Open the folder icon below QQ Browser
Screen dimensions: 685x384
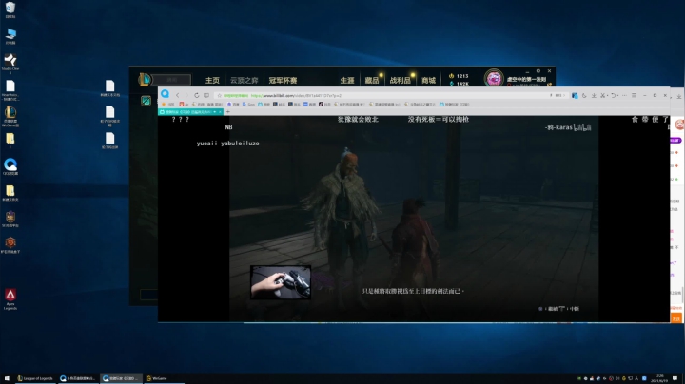click(10, 192)
